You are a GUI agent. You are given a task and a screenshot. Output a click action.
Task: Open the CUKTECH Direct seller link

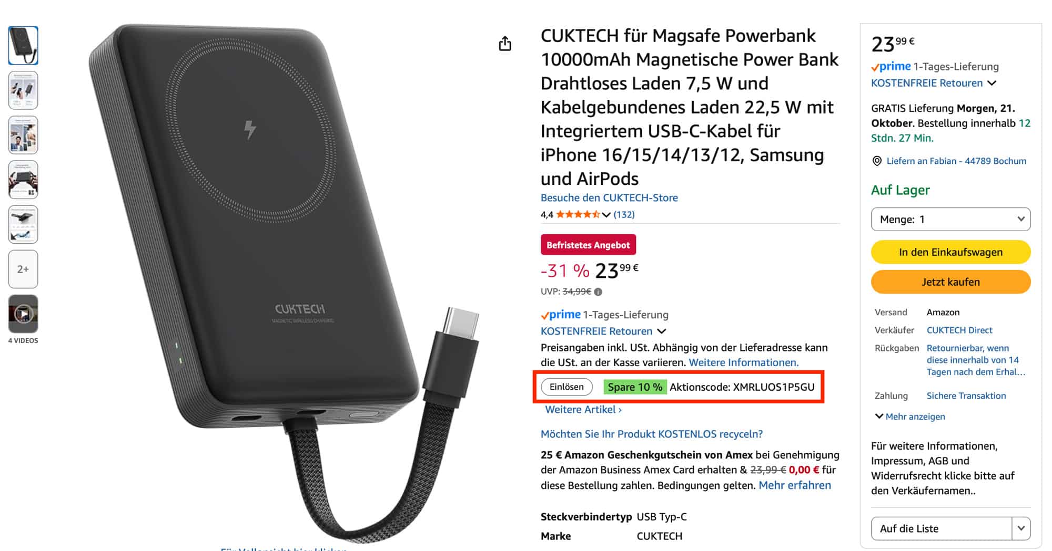pyautogui.click(x=959, y=330)
